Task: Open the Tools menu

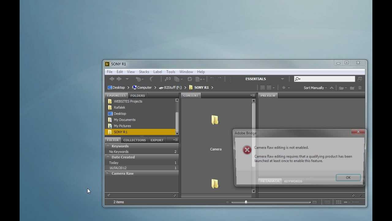Action: click(171, 72)
